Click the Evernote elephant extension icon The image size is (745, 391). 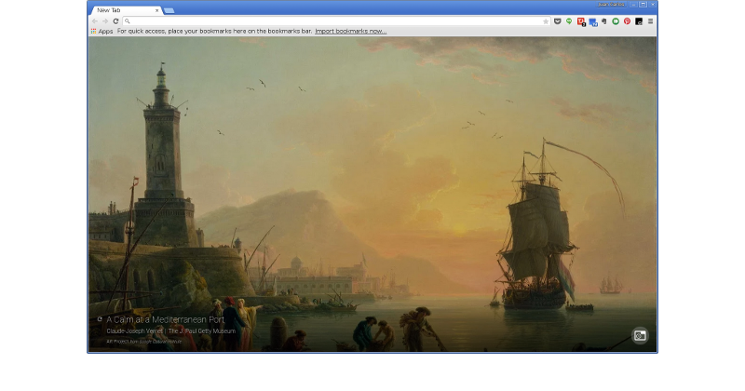click(603, 20)
